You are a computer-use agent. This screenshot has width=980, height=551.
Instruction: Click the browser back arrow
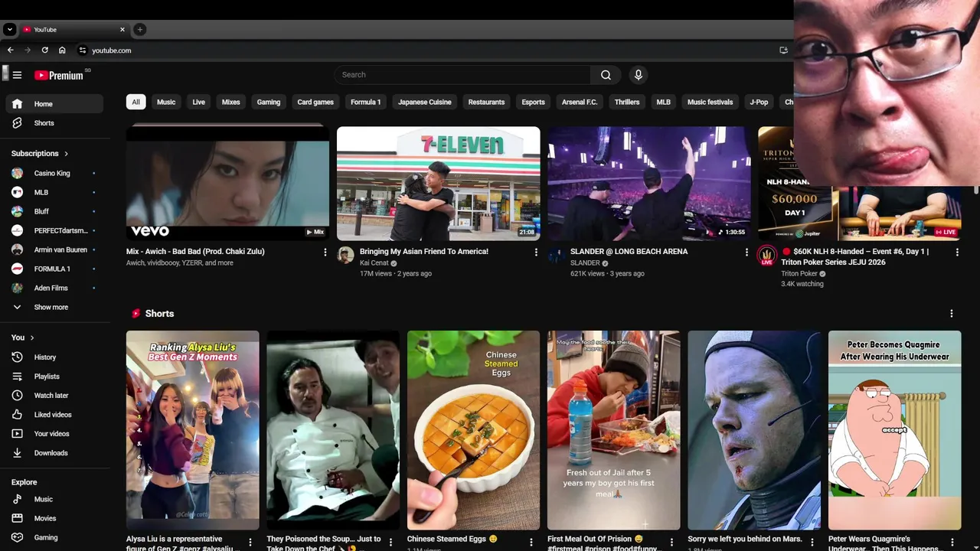[x=10, y=51]
